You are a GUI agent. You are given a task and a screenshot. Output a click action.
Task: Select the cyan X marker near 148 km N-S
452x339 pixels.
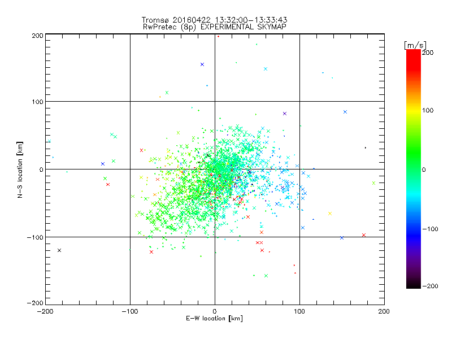266,69
